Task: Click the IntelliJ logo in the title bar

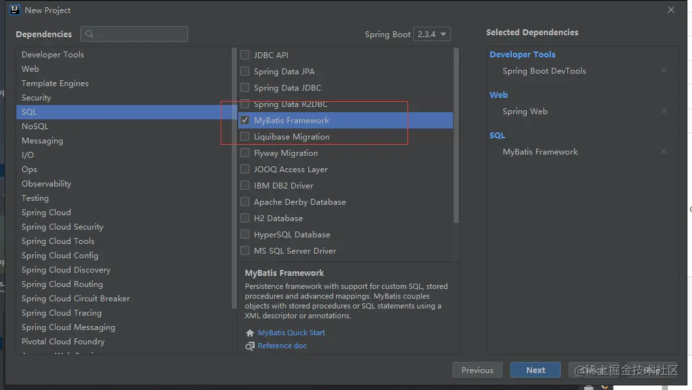Action: coord(14,10)
